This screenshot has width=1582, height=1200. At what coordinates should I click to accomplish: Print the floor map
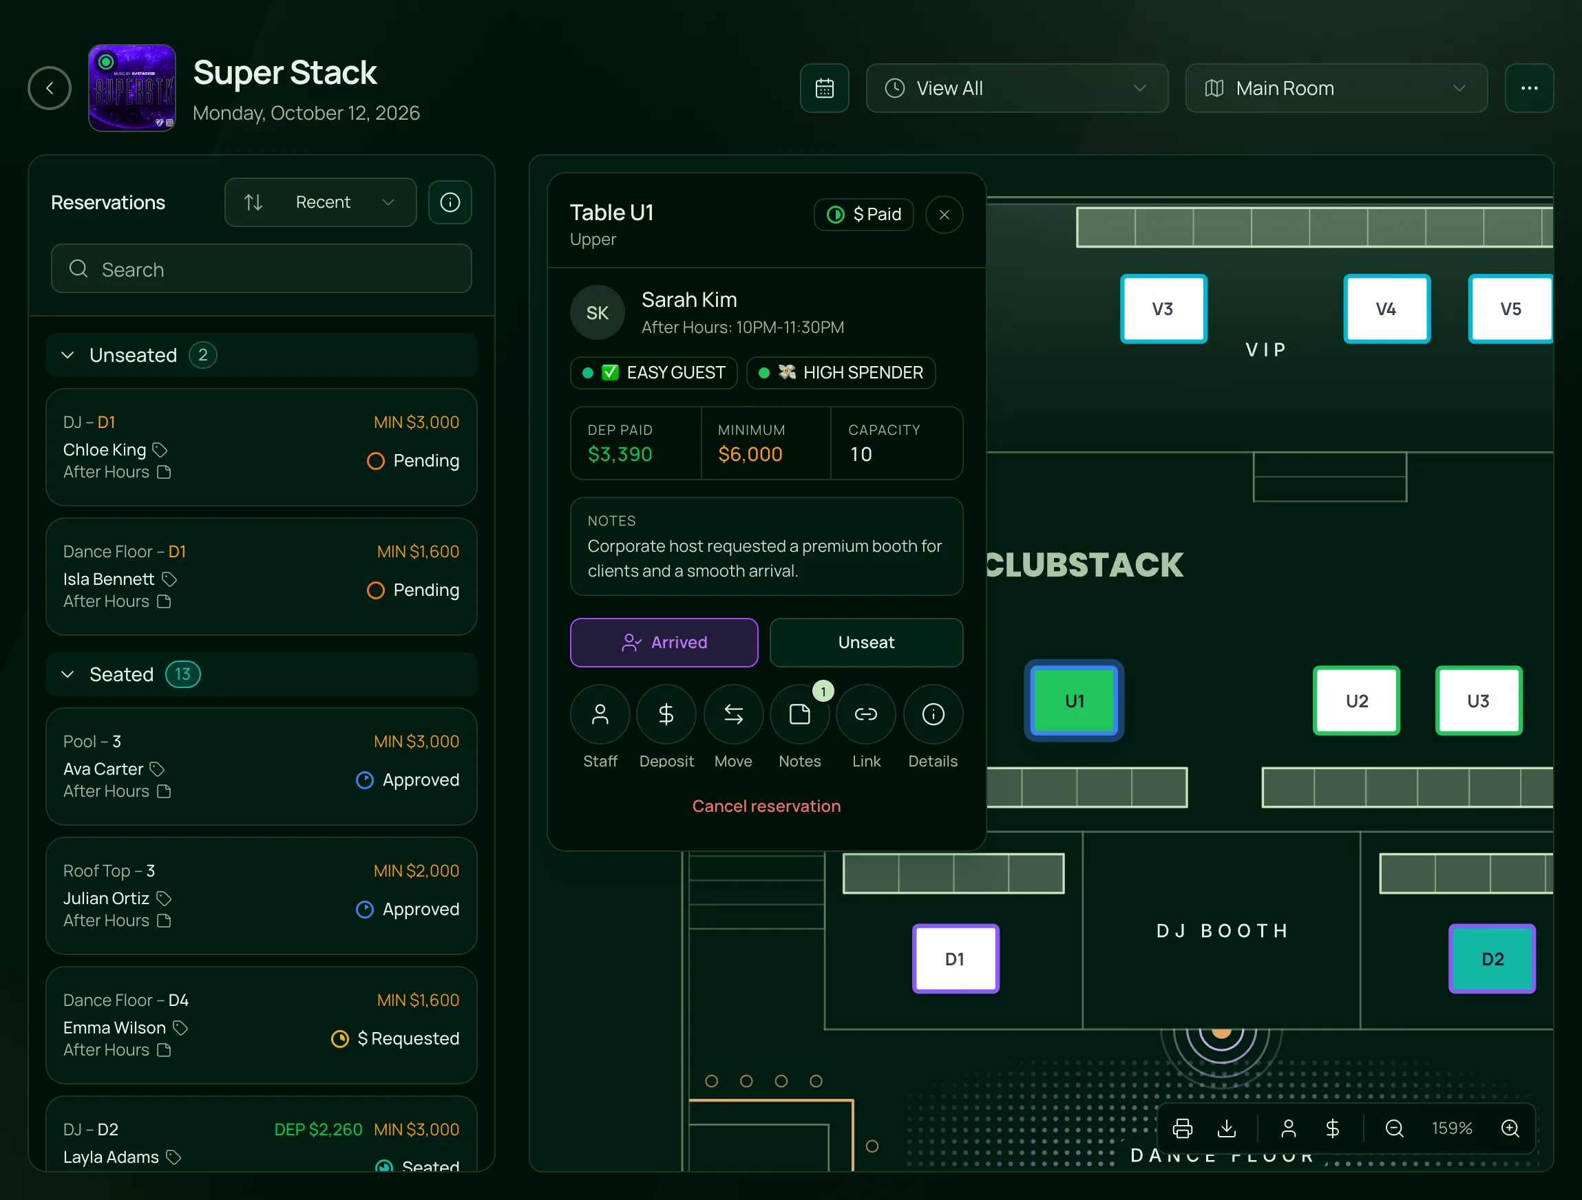(x=1182, y=1128)
